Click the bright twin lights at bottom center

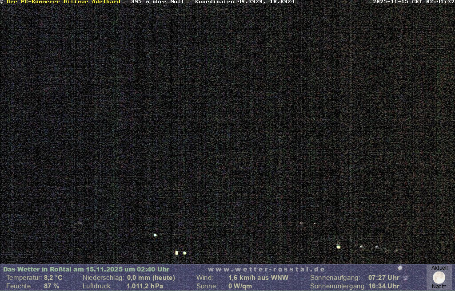[x=180, y=253]
